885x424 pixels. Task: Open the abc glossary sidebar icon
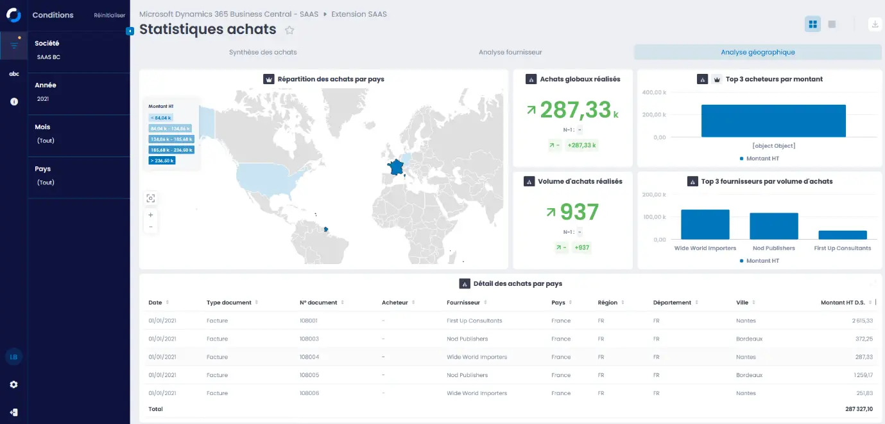point(13,74)
